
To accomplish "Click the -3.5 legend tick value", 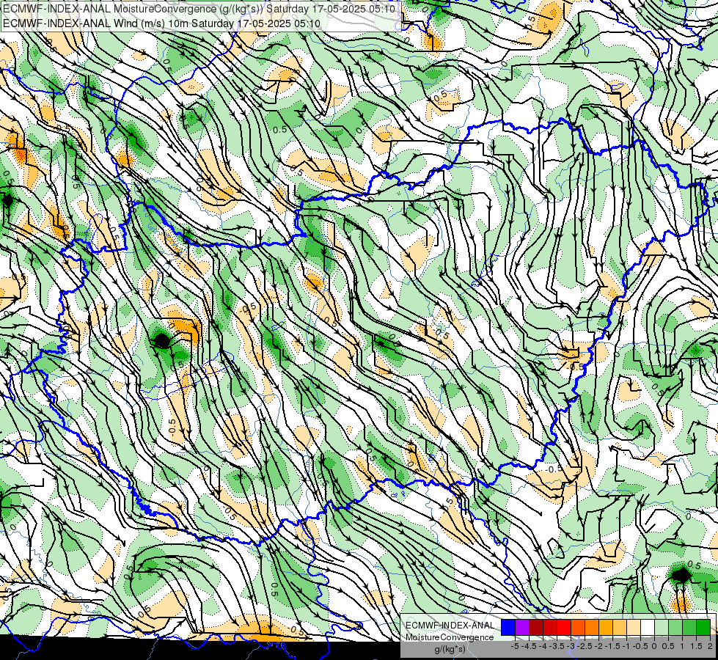I will [557, 646].
